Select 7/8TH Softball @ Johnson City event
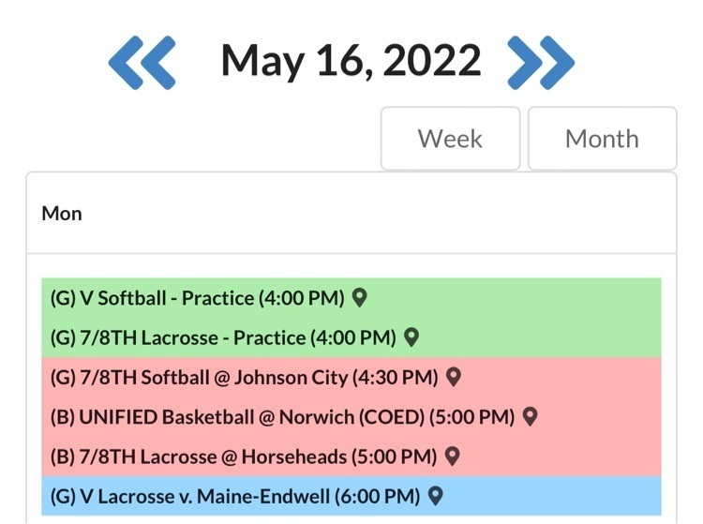 click(x=246, y=377)
